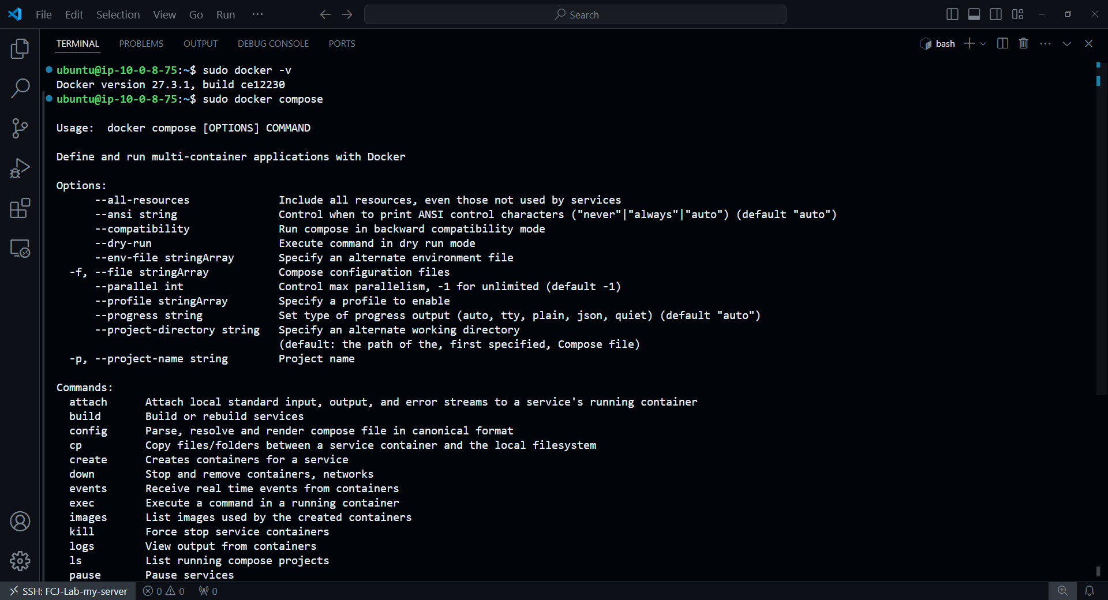The height and width of the screenshot is (600, 1108).
Task: Toggle the primary side bar layout icon
Action: pos(953,14)
